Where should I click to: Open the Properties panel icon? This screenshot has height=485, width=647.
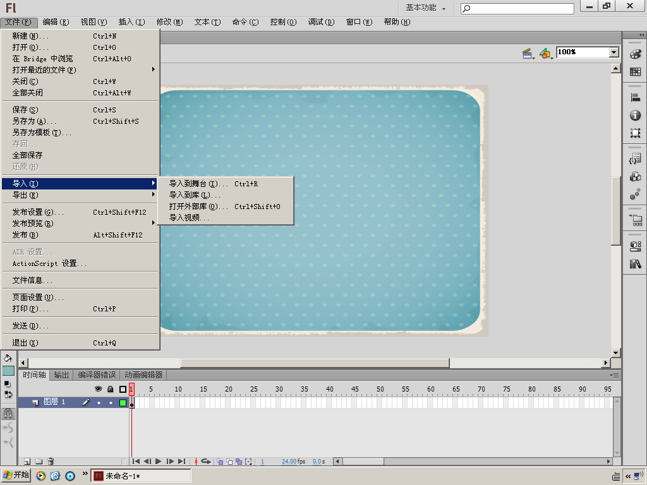pos(636,246)
